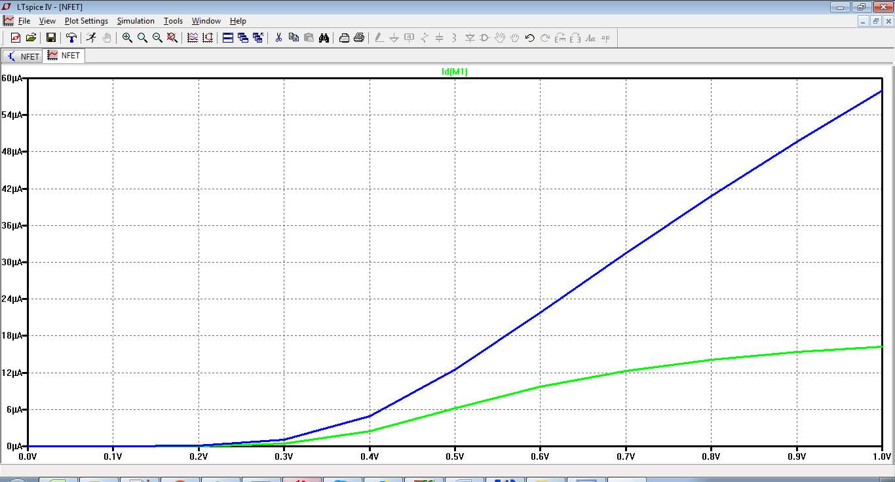The width and height of the screenshot is (895, 482).
Task: Click the Id(M1) trace label
Action: tap(454, 72)
